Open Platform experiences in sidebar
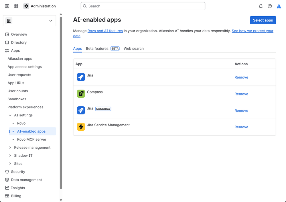This screenshot has height=202, width=286. point(25,107)
